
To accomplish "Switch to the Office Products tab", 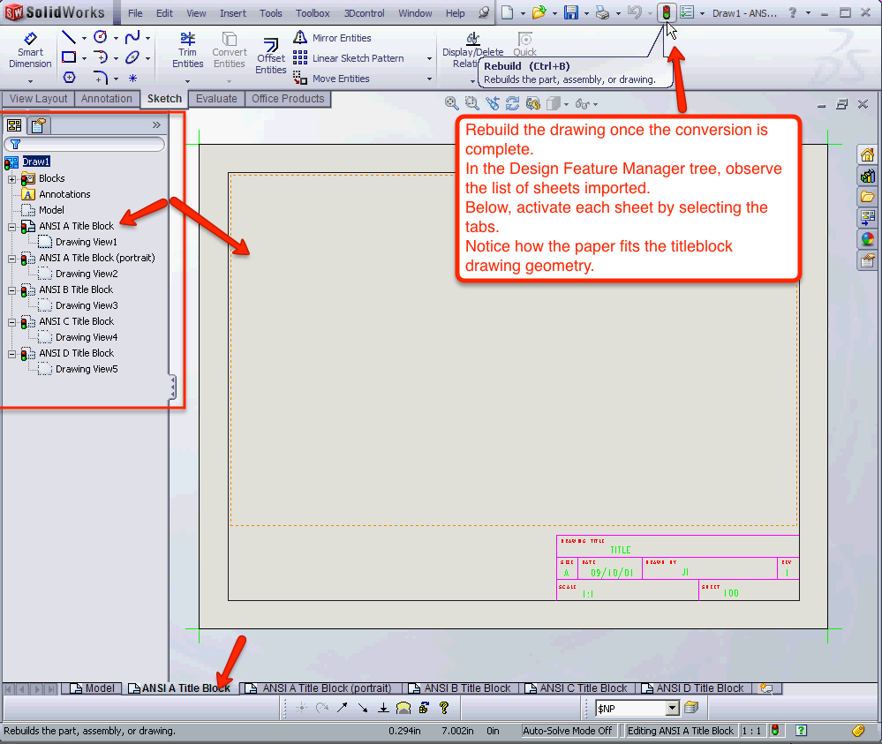I will pyautogui.click(x=288, y=99).
